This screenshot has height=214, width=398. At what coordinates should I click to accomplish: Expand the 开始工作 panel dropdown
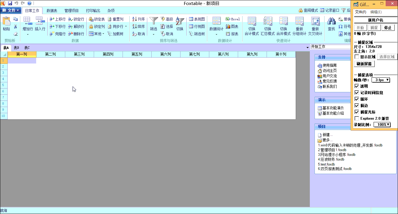tap(307, 47)
